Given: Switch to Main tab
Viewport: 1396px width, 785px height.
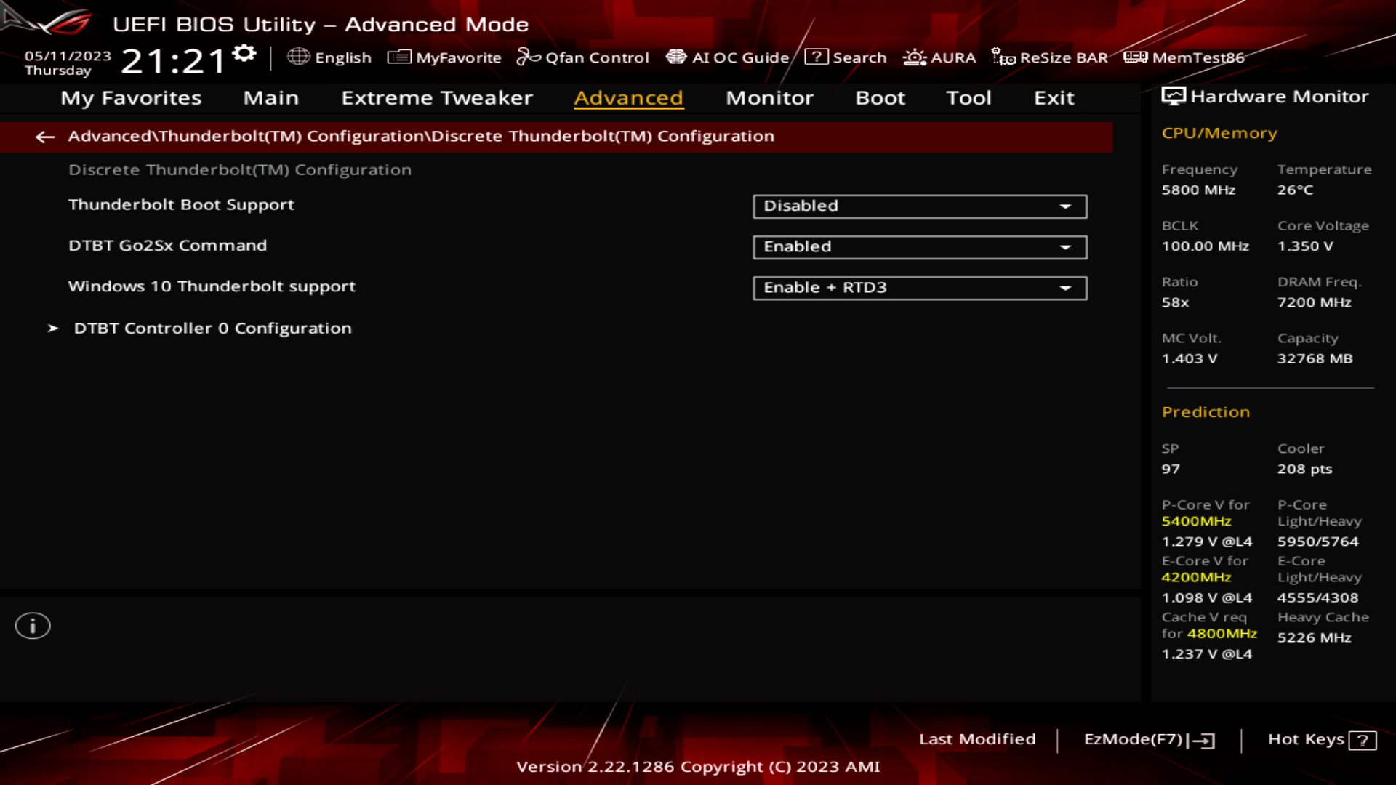Looking at the screenshot, I should coord(271,97).
